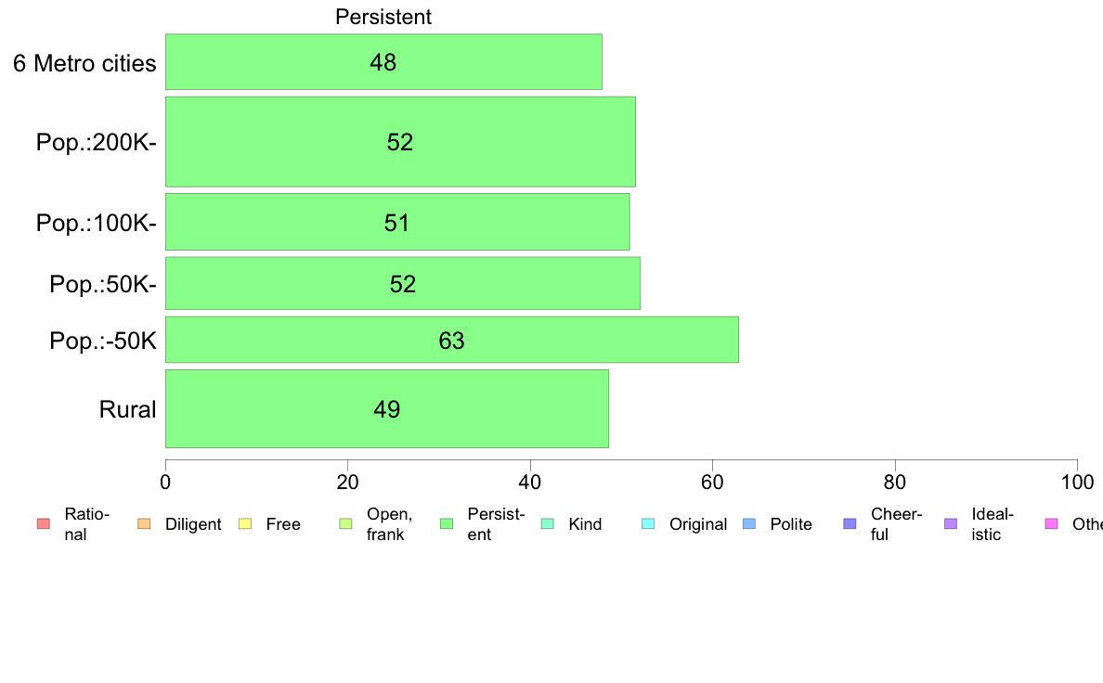
Task: Select the Kind legend swatch
Action: (x=547, y=524)
